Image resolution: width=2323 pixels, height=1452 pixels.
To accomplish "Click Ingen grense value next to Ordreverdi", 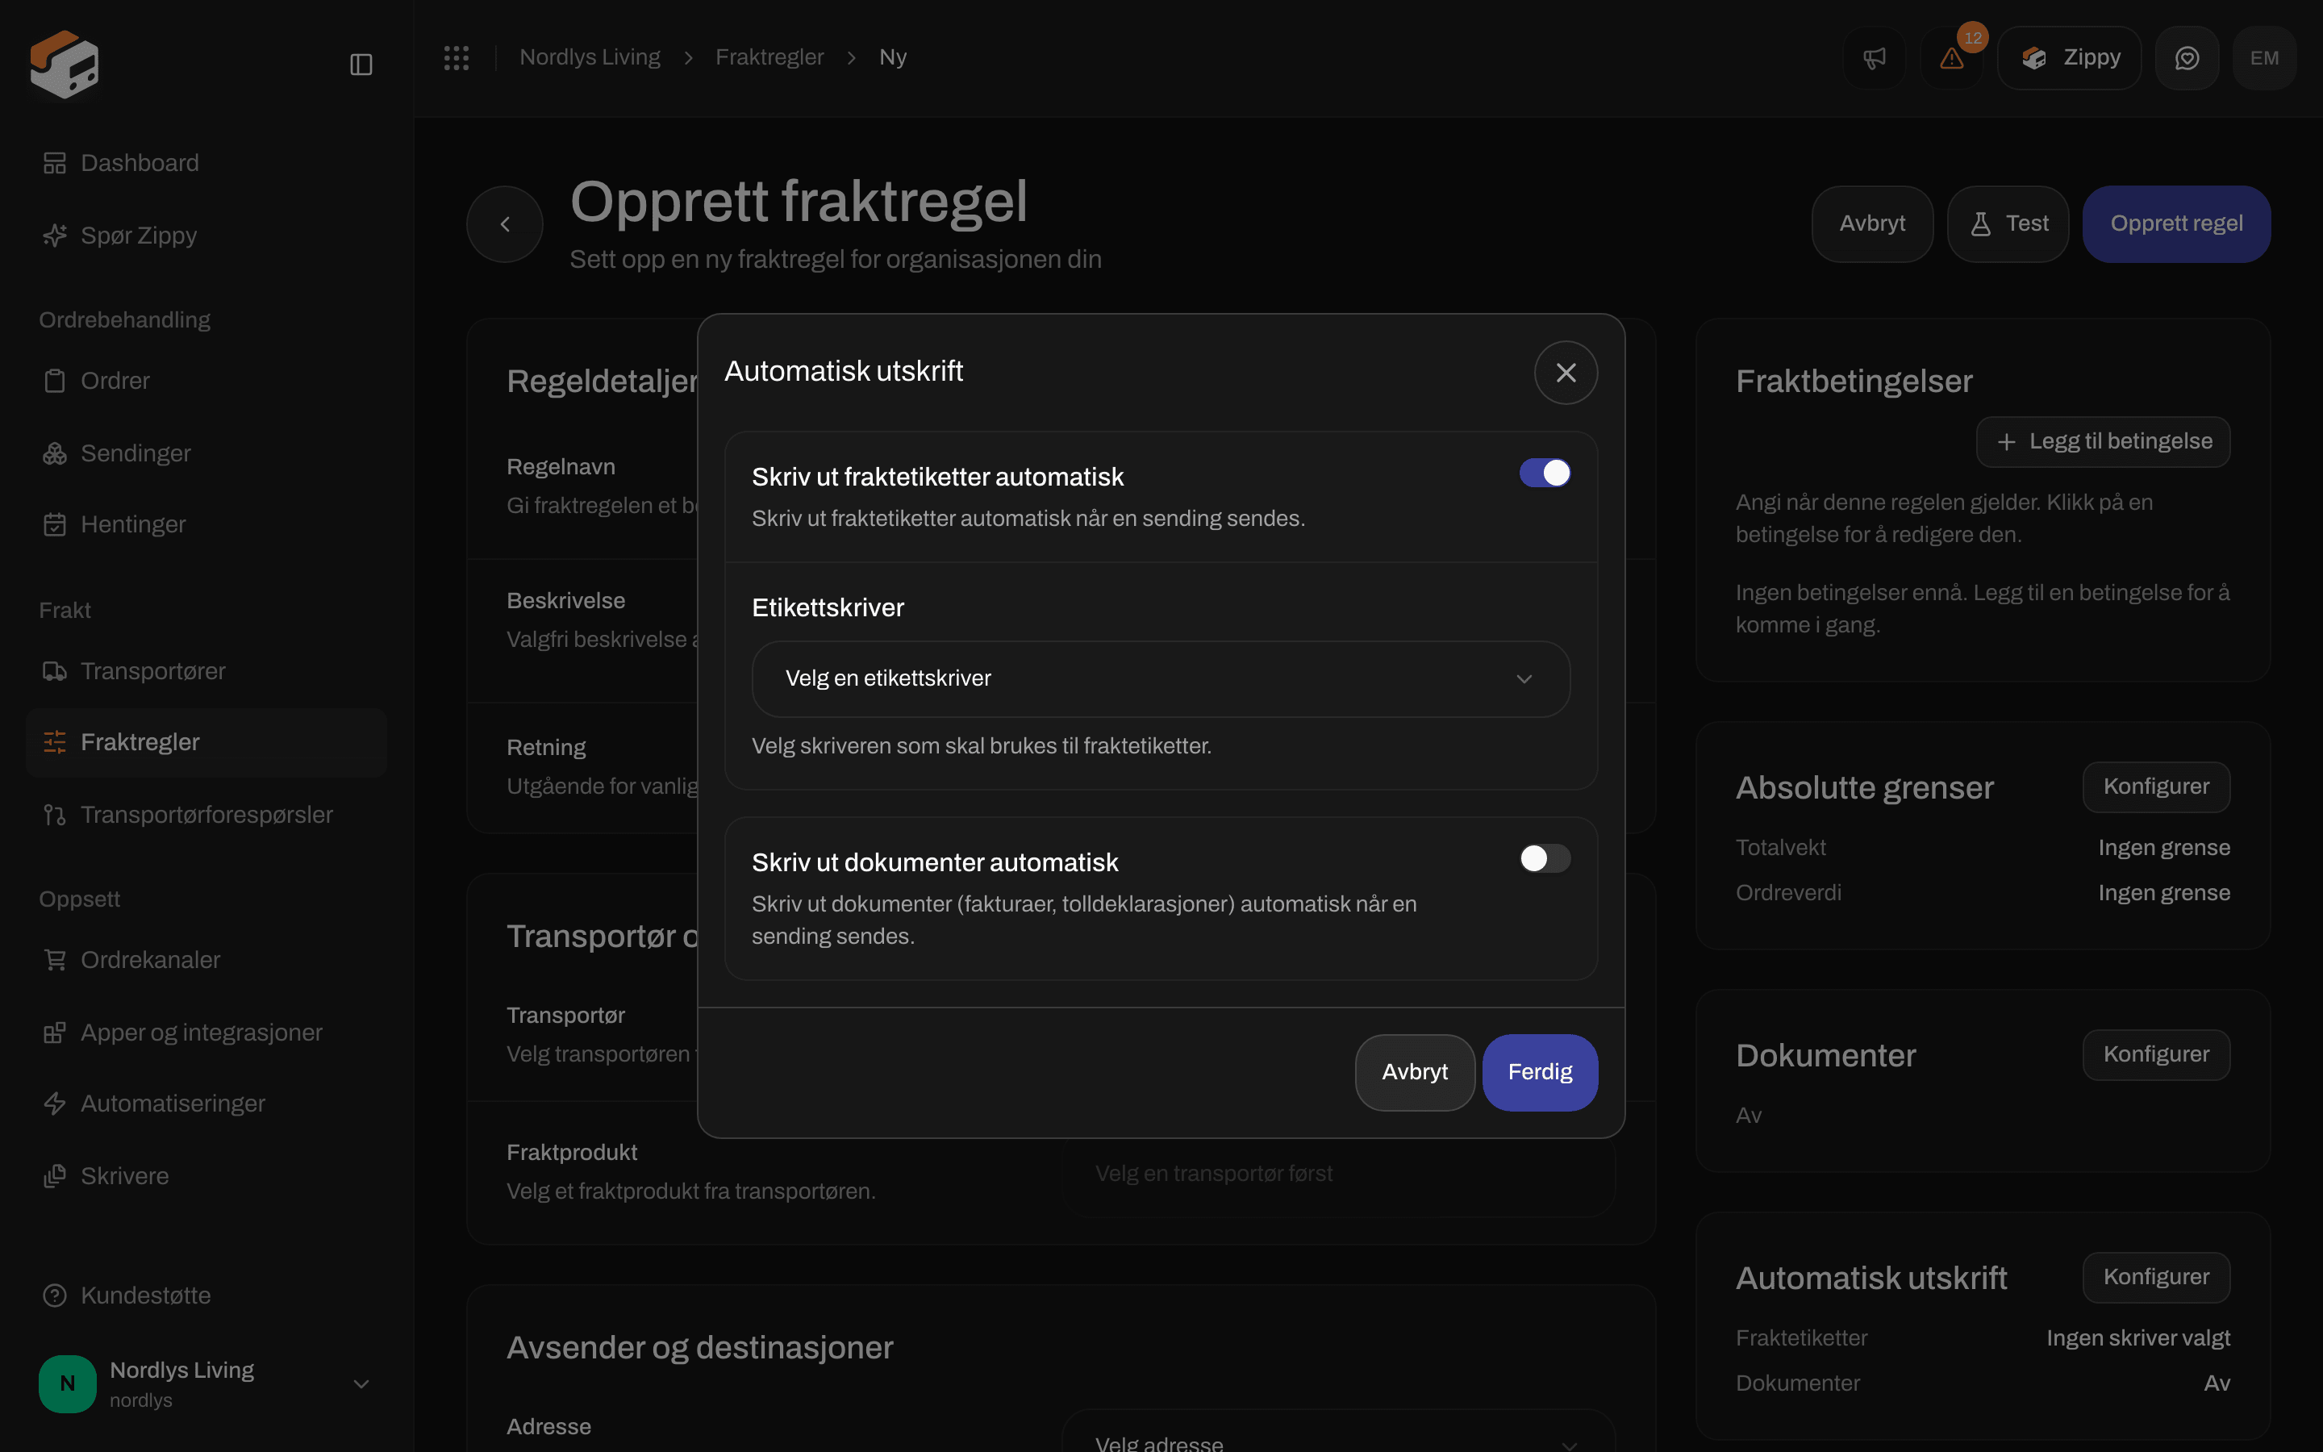I will pos(2163,893).
